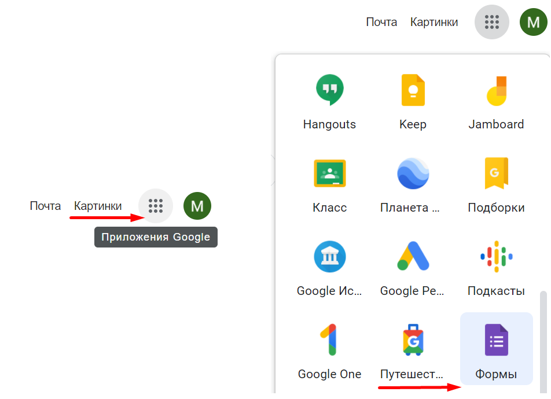Open Подборки collections app
Viewport: 551px width, 399px height.
(496, 185)
